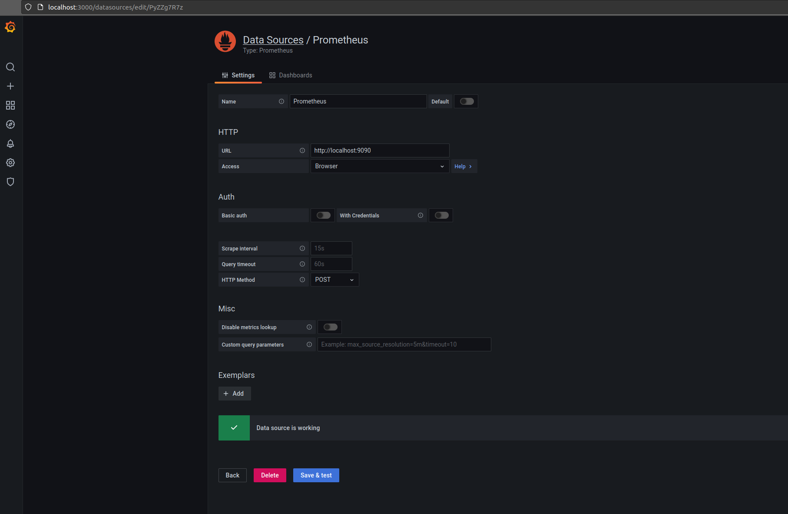
Task: Click the info icon beside With Credentials
Action: tap(420, 215)
